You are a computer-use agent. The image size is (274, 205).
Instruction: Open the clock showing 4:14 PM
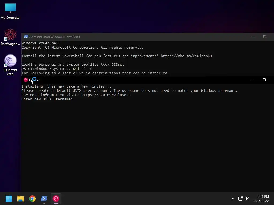(x=261, y=199)
